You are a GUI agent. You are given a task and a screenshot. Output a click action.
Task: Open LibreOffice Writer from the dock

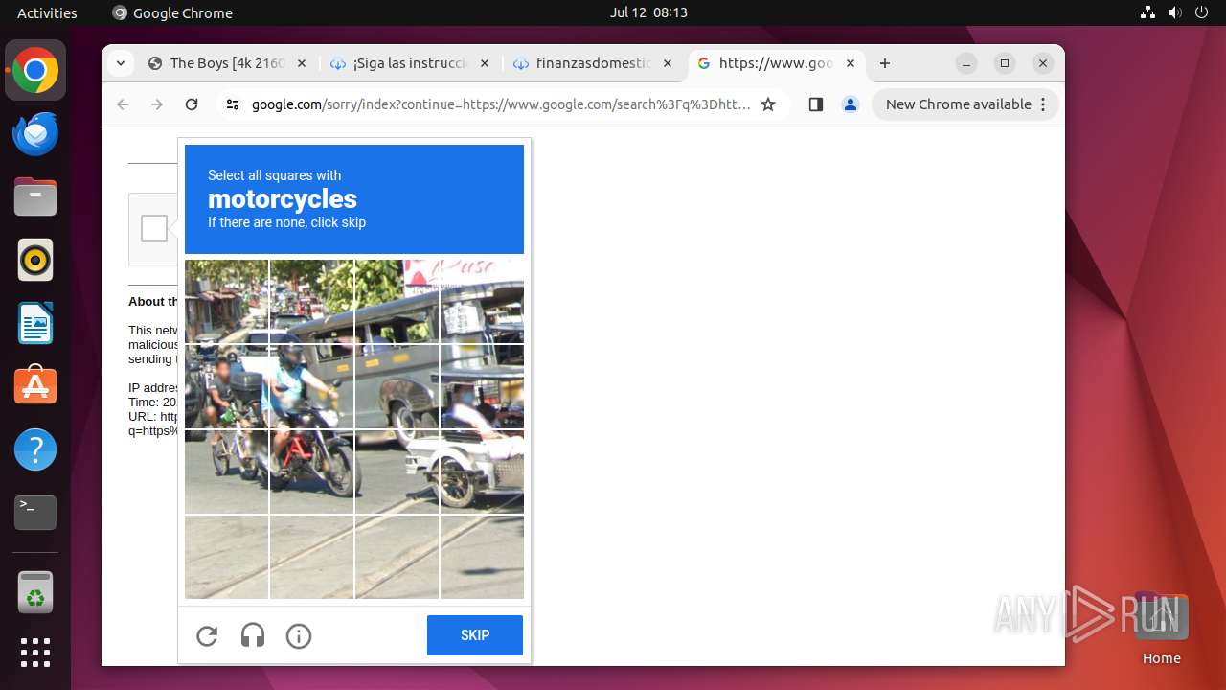pos(35,323)
